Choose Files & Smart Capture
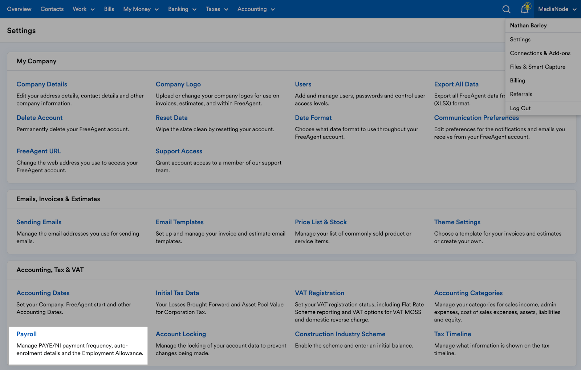 tap(537, 67)
